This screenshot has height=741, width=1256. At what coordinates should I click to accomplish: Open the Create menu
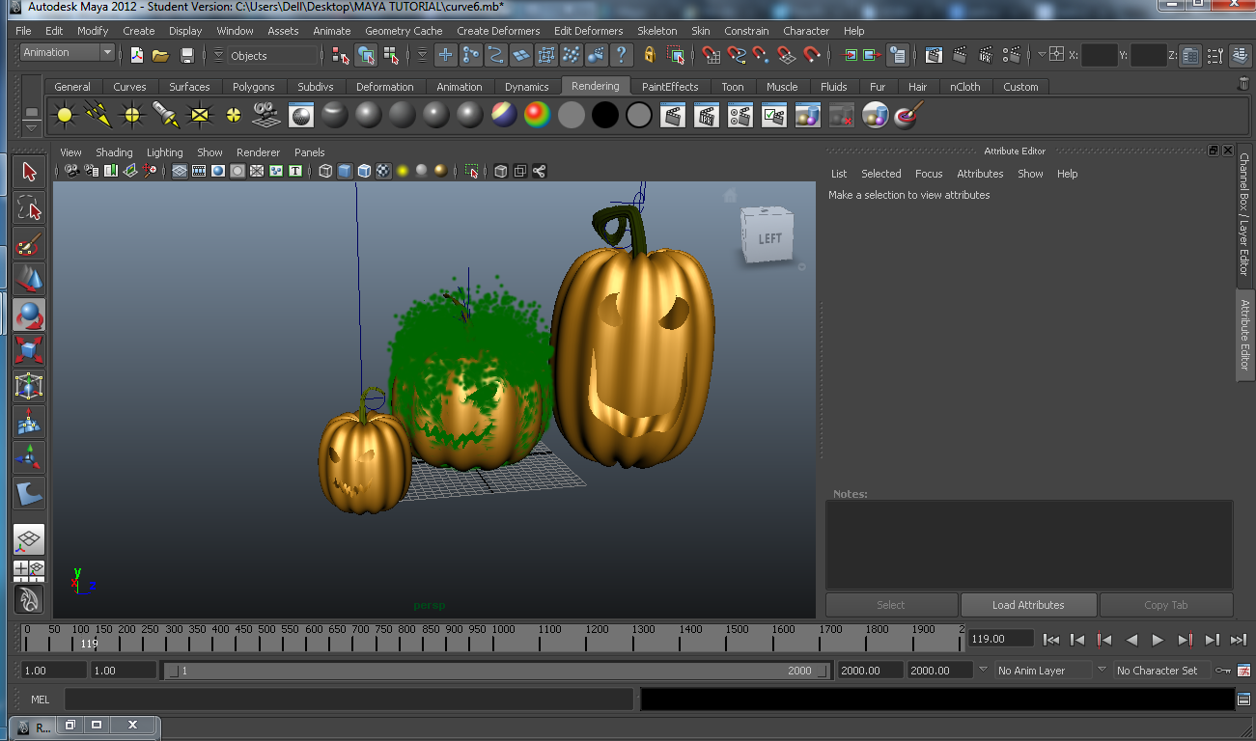click(x=138, y=31)
